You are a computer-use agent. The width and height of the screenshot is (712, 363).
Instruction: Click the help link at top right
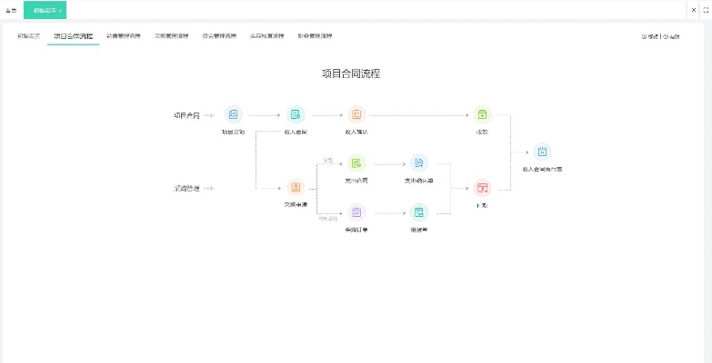pos(672,37)
